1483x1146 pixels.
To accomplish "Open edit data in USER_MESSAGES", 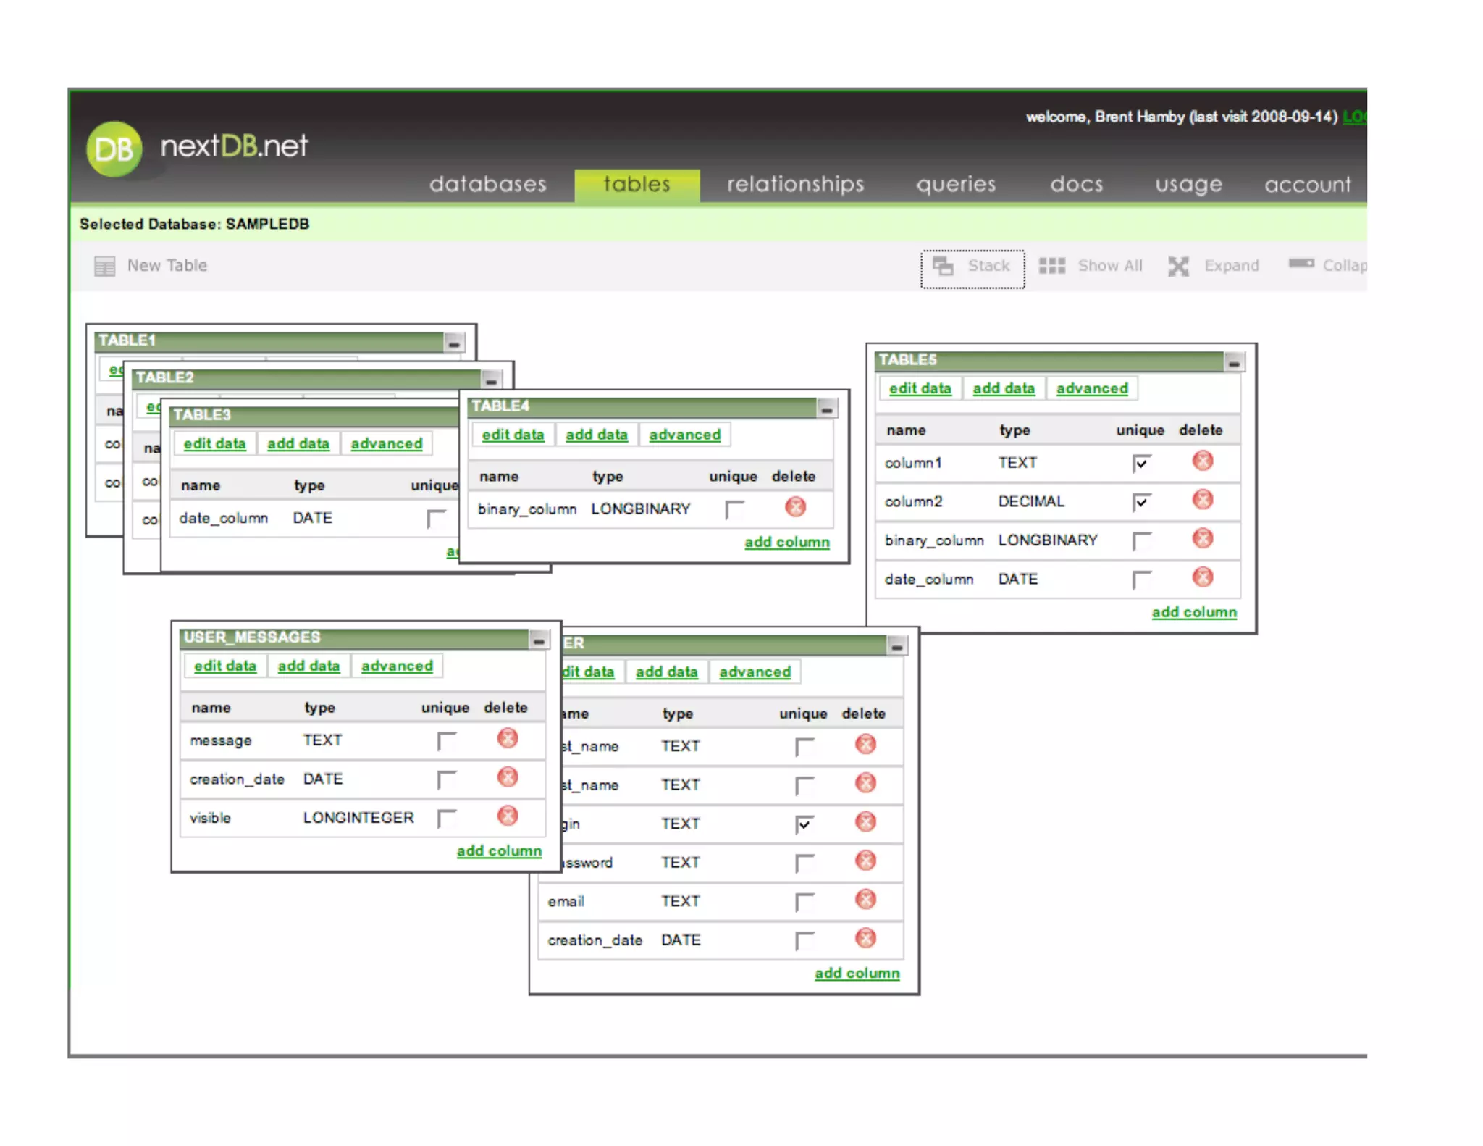I will [224, 666].
